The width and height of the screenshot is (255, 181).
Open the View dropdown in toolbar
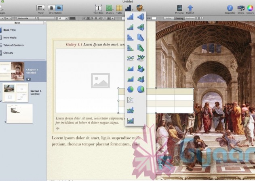point(40,8)
